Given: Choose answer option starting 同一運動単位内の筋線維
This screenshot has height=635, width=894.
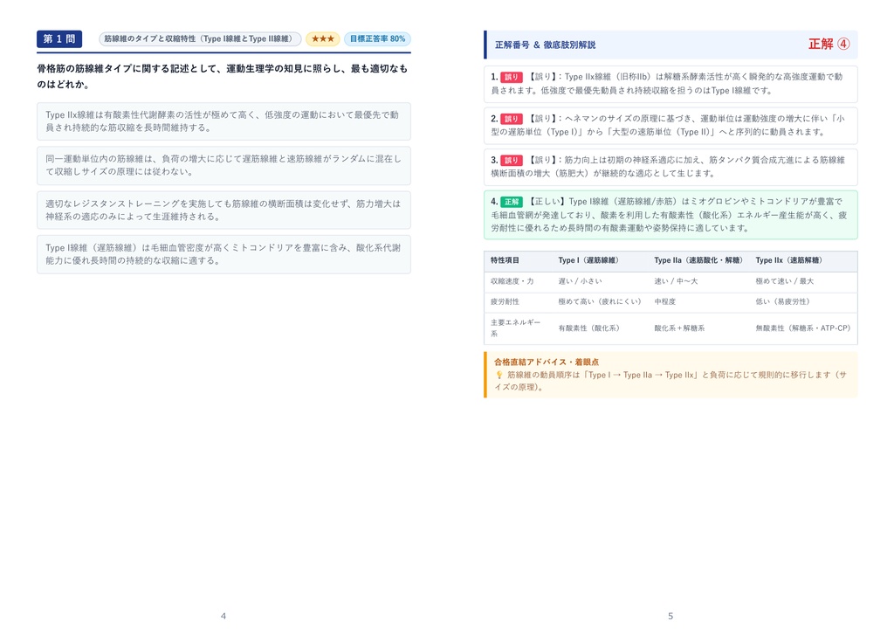Looking at the screenshot, I should [223, 165].
